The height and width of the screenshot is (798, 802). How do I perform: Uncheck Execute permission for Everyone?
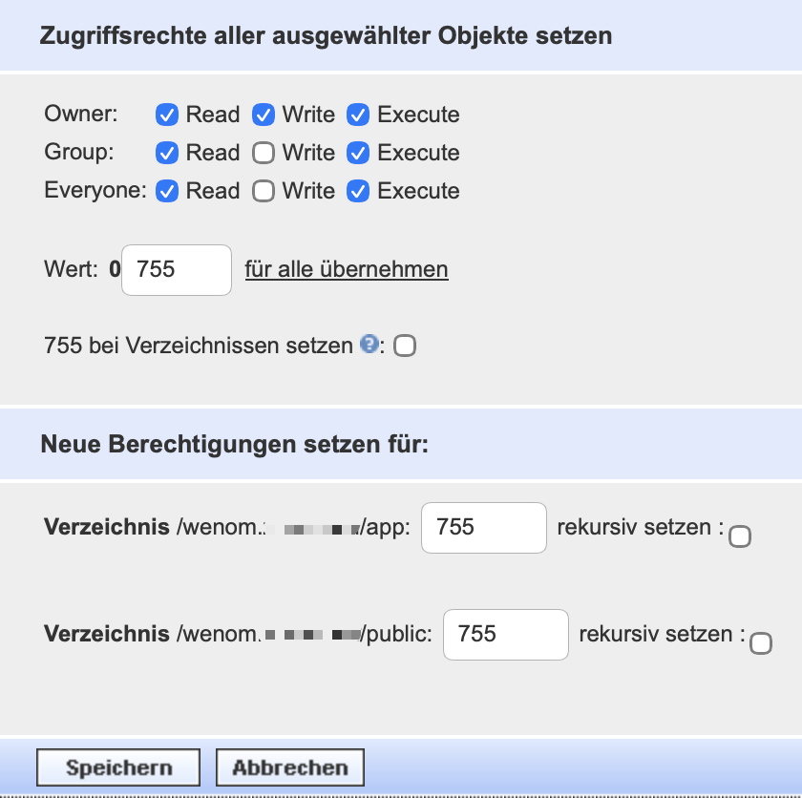[358, 191]
